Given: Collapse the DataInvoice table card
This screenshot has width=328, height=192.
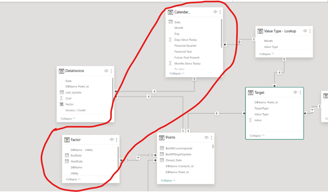Looking at the screenshot, I should point(68,118).
